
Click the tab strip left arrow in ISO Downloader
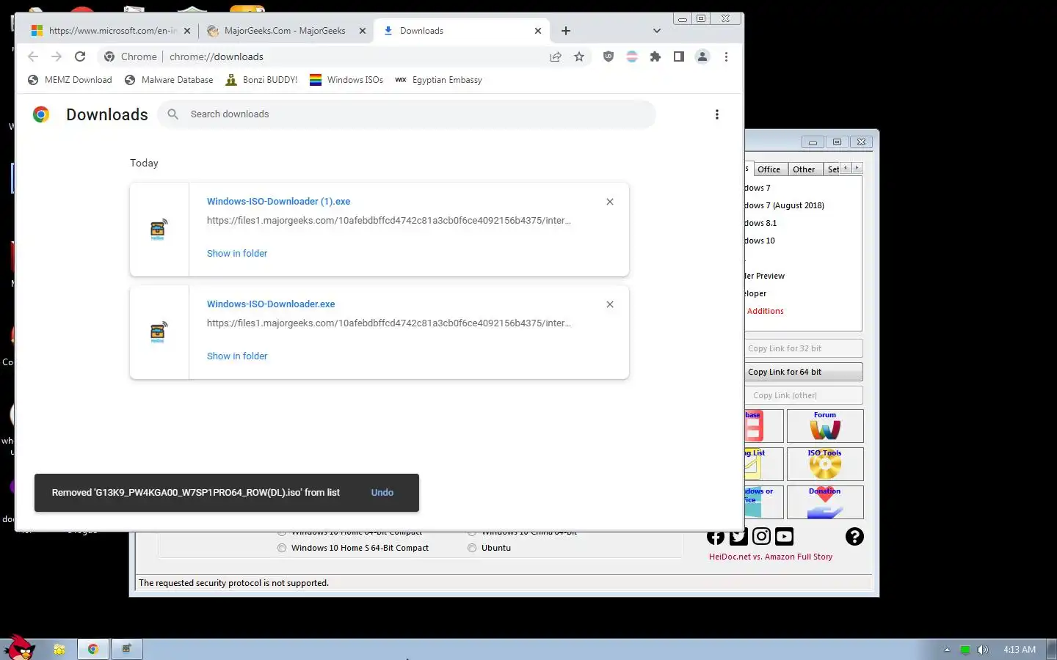tap(846, 168)
